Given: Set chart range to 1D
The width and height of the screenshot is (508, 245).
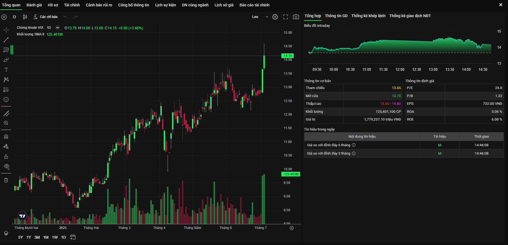Looking at the screenshot, I should pyautogui.click(x=63, y=237).
